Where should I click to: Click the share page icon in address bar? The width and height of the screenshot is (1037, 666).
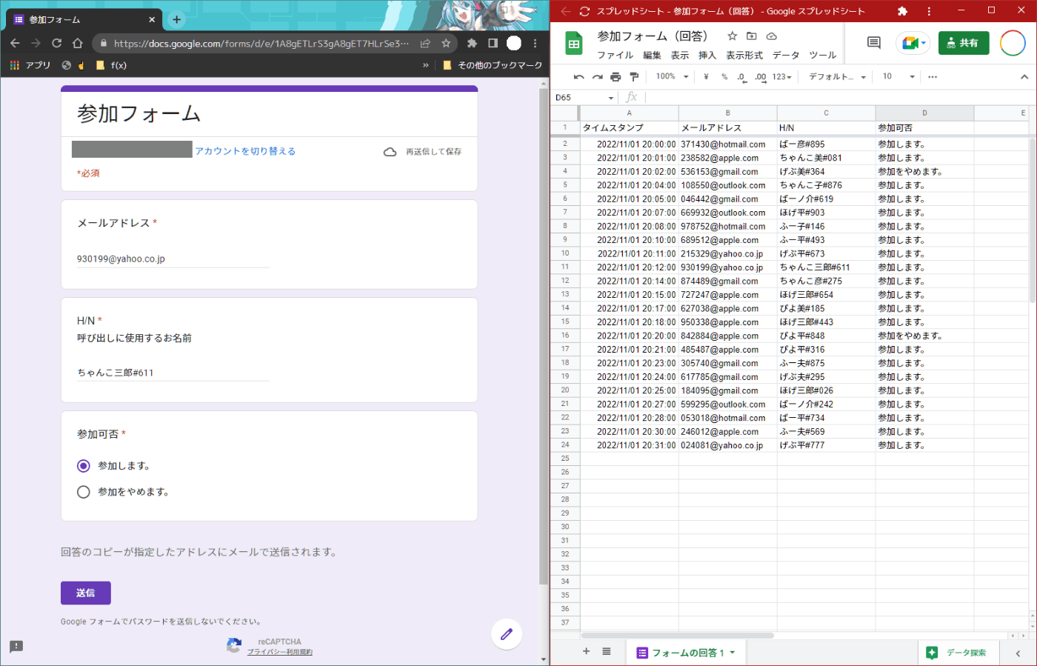(x=425, y=43)
